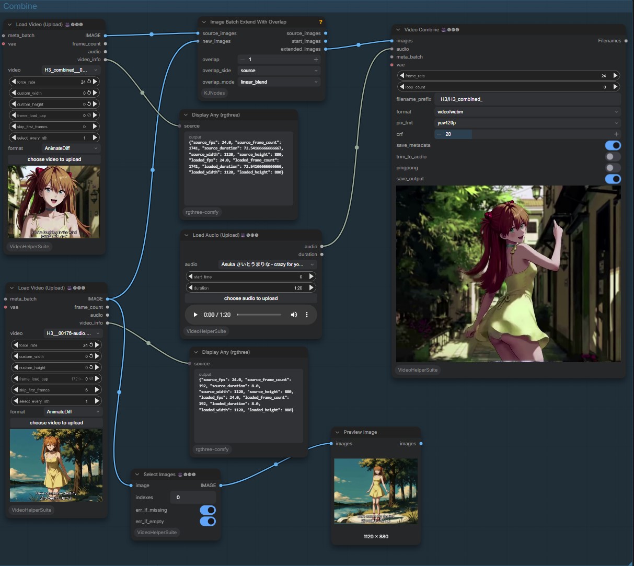Click the Video Combine output preview image
This screenshot has width=634, height=566.
coord(509,274)
